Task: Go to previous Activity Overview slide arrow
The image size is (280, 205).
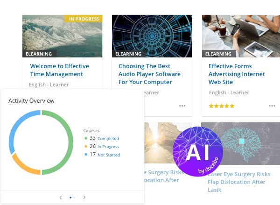Action: 61,198
